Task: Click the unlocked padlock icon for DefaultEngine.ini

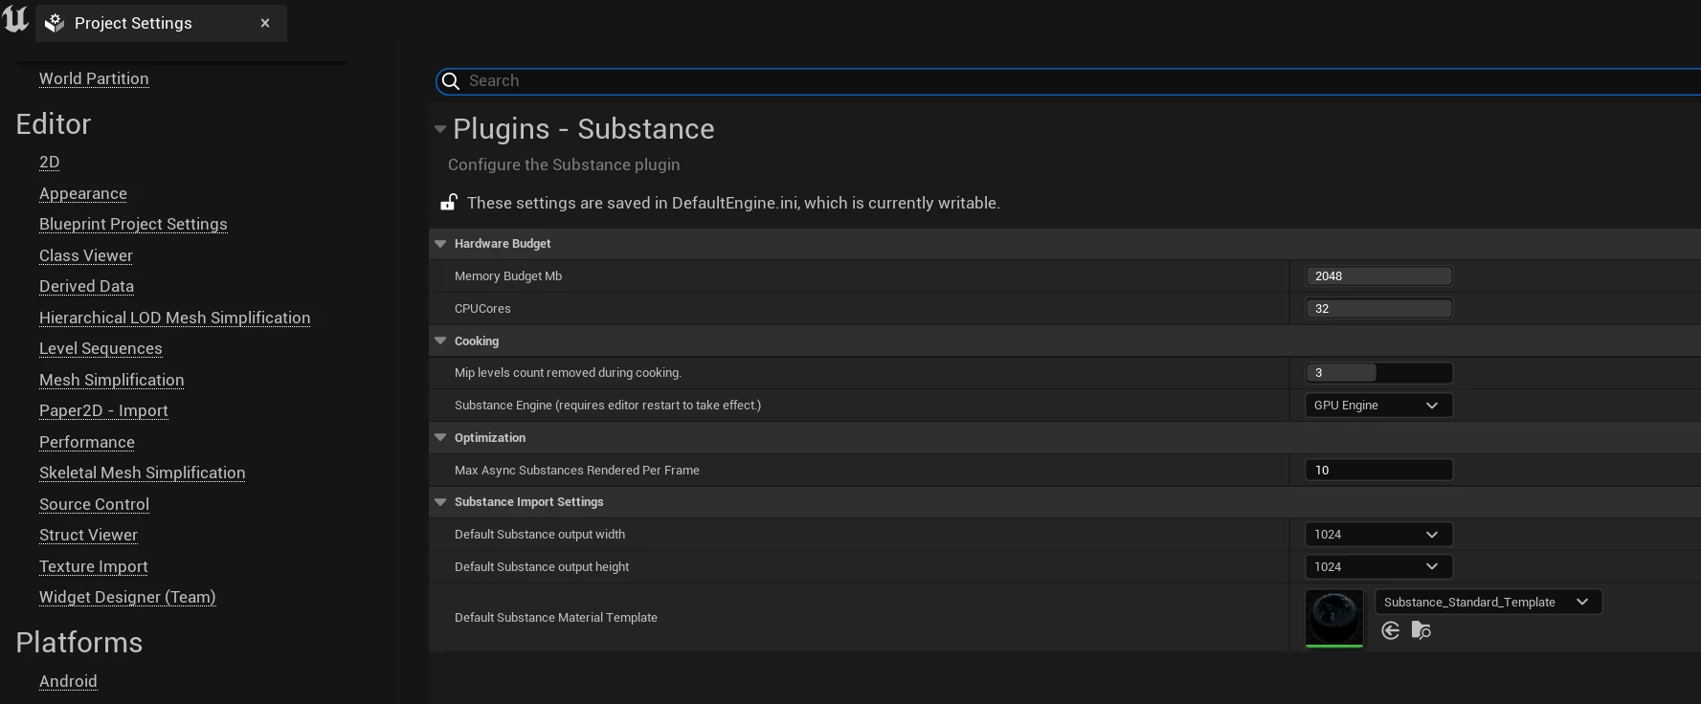Action: coord(448,202)
